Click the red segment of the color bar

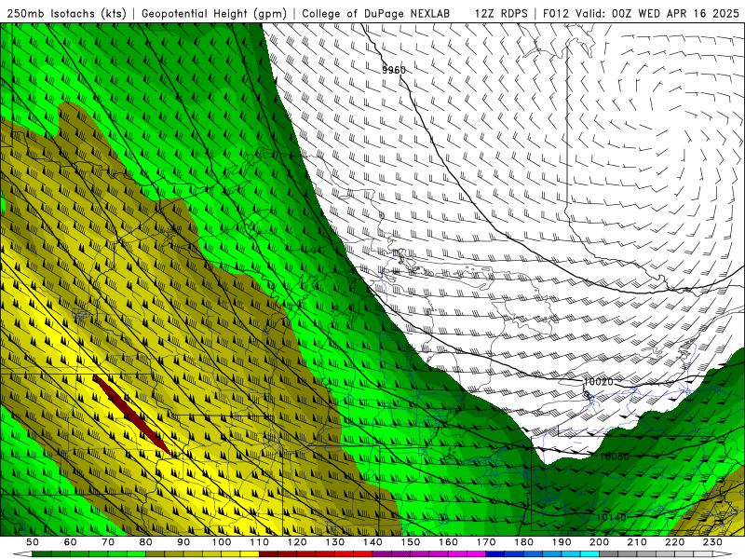click(316, 554)
